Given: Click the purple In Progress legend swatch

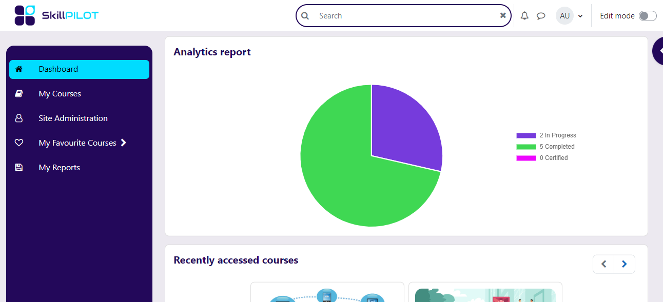Looking at the screenshot, I should (x=526, y=135).
